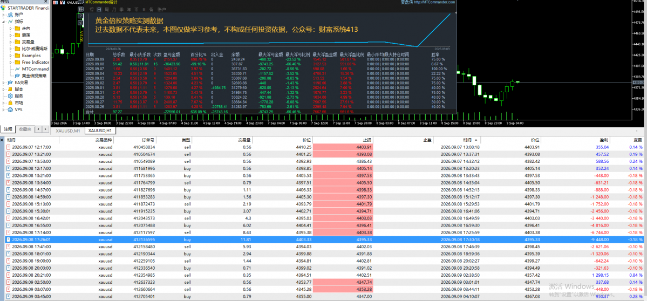Switch to the 月 monthly statistics tab
Viewport: 647px width, 301px height.
(114, 10)
